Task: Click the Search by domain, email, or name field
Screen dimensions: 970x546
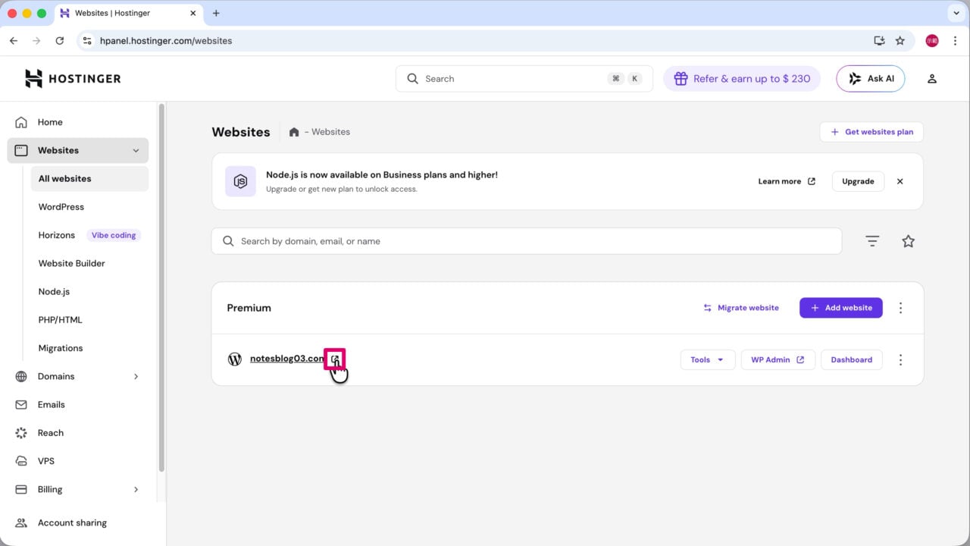Action: coord(527,241)
